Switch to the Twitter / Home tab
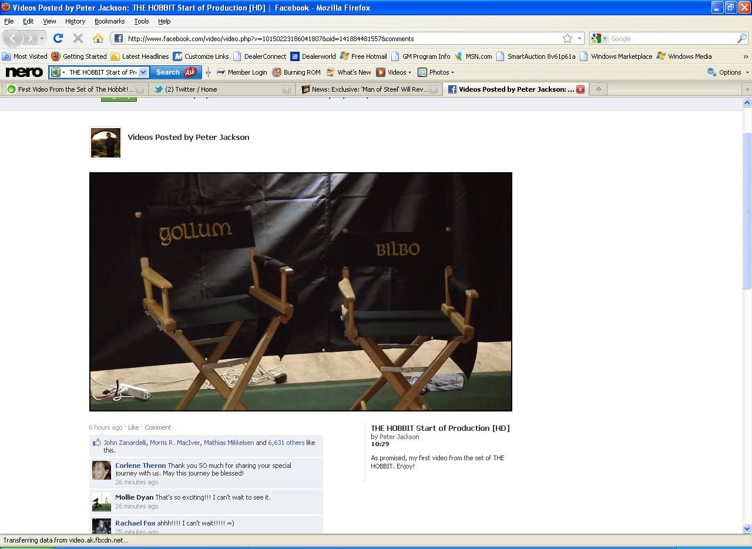This screenshot has width=752, height=549. [191, 89]
